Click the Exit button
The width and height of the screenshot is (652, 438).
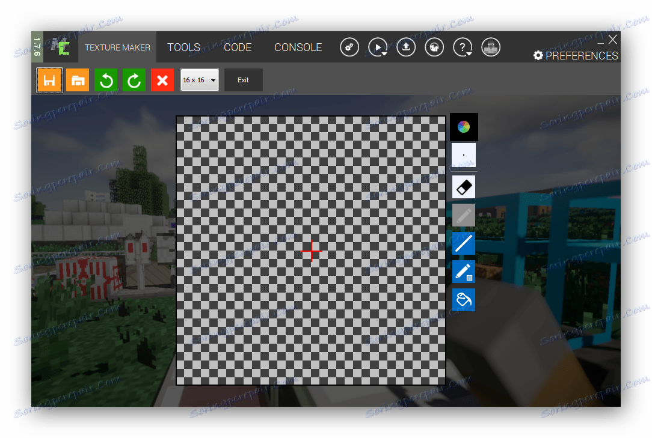(x=243, y=80)
